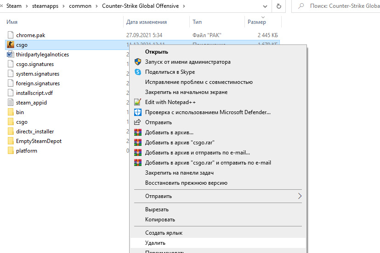The width and height of the screenshot is (380, 253).
Task: Select the chrome.pak file icon
Action: (11, 35)
